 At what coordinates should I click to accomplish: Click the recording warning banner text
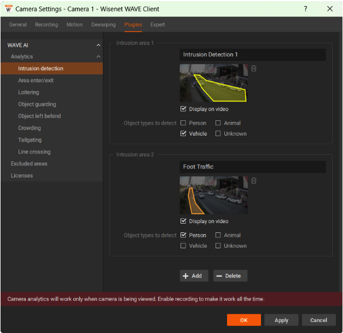tap(136, 299)
